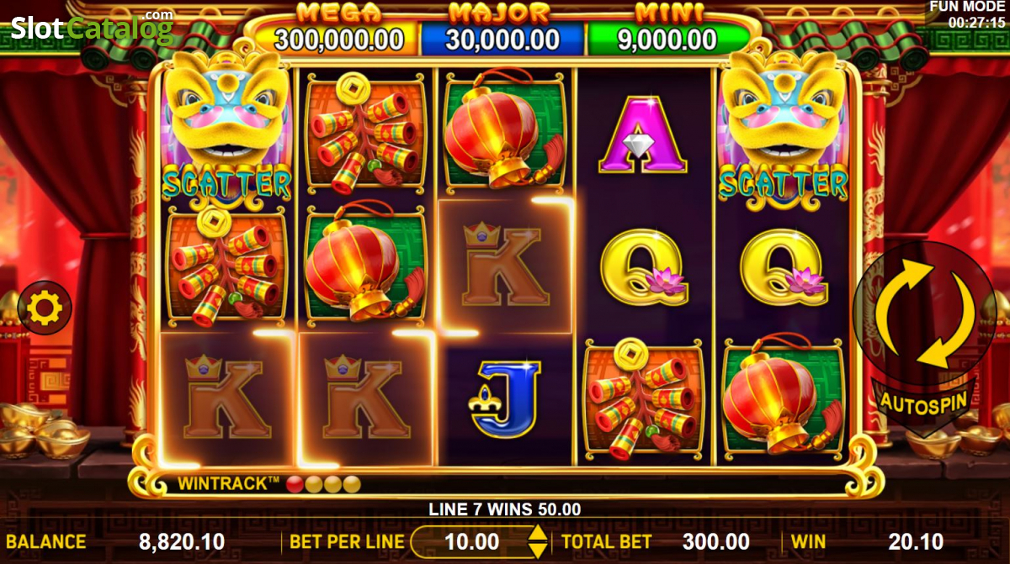
Task: Open the SlotCatalog.com logo link
Action: pos(92,28)
